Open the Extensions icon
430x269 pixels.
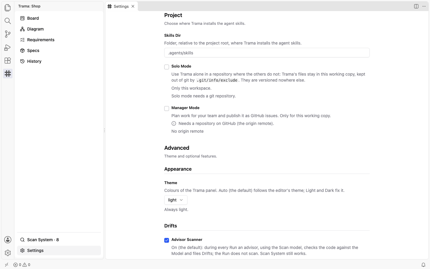[8, 60]
